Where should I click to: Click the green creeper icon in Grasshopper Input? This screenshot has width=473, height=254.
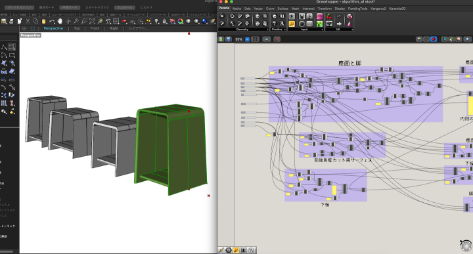(319, 24)
